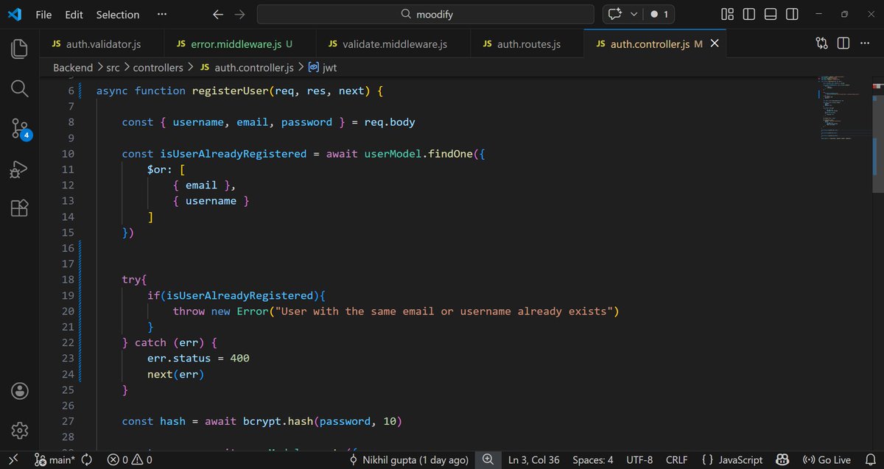Toggle the bottom panel
This screenshot has width=884, height=469.
[771, 14]
